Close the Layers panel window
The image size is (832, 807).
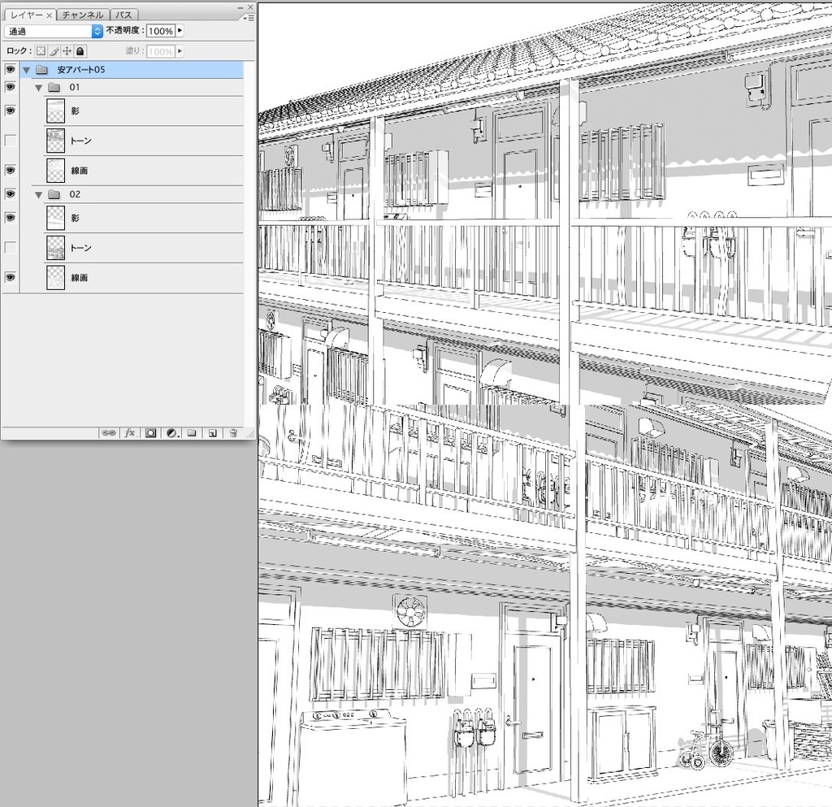(x=250, y=7)
